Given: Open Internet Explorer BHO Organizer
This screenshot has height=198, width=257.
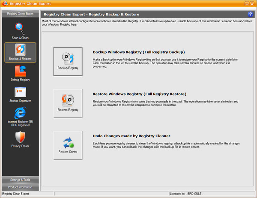Looking at the screenshot, I should coord(20,117).
